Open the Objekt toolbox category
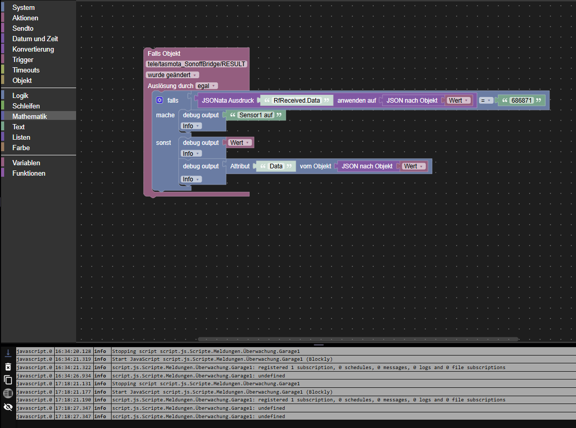Screen dimensions: 576x428 [x=38, y=80]
